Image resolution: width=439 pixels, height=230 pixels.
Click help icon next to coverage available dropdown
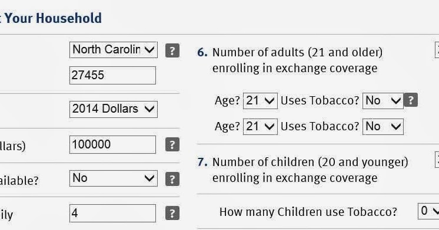point(172,179)
